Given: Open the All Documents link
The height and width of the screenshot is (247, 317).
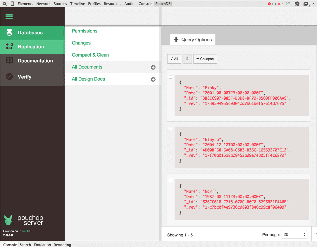Looking at the screenshot, I should pyautogui.click(x=87, y=67).
